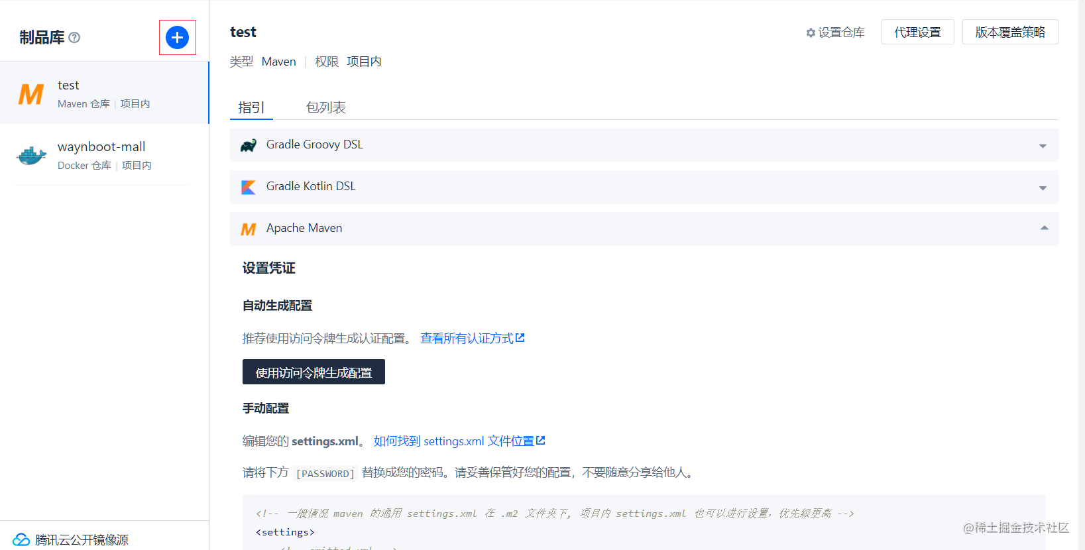Click the Apache Maven label
This screenshot has height=550, width=1085.
pyautogui.click(x=304, y=228)
